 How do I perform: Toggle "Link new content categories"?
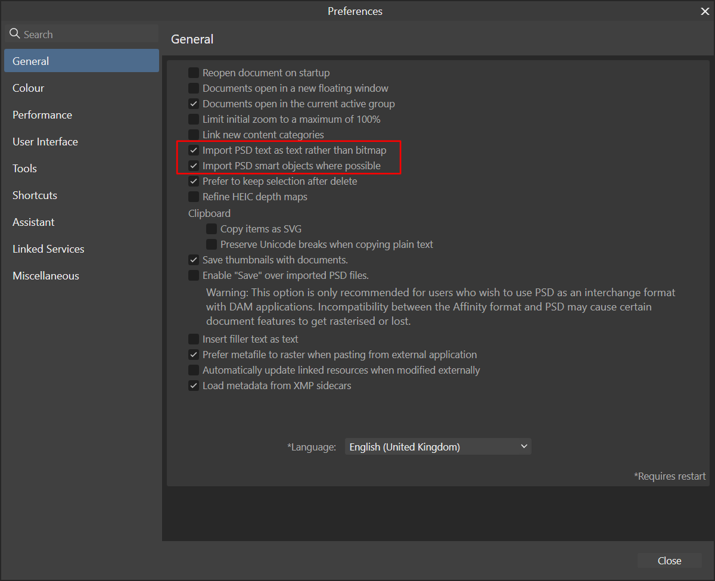point(194,134)
